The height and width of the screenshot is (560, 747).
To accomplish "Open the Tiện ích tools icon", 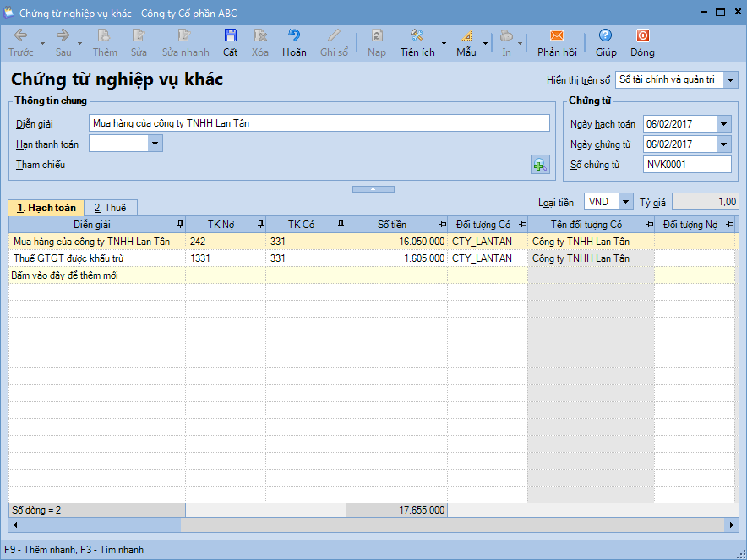I will (x=417, y=36).
